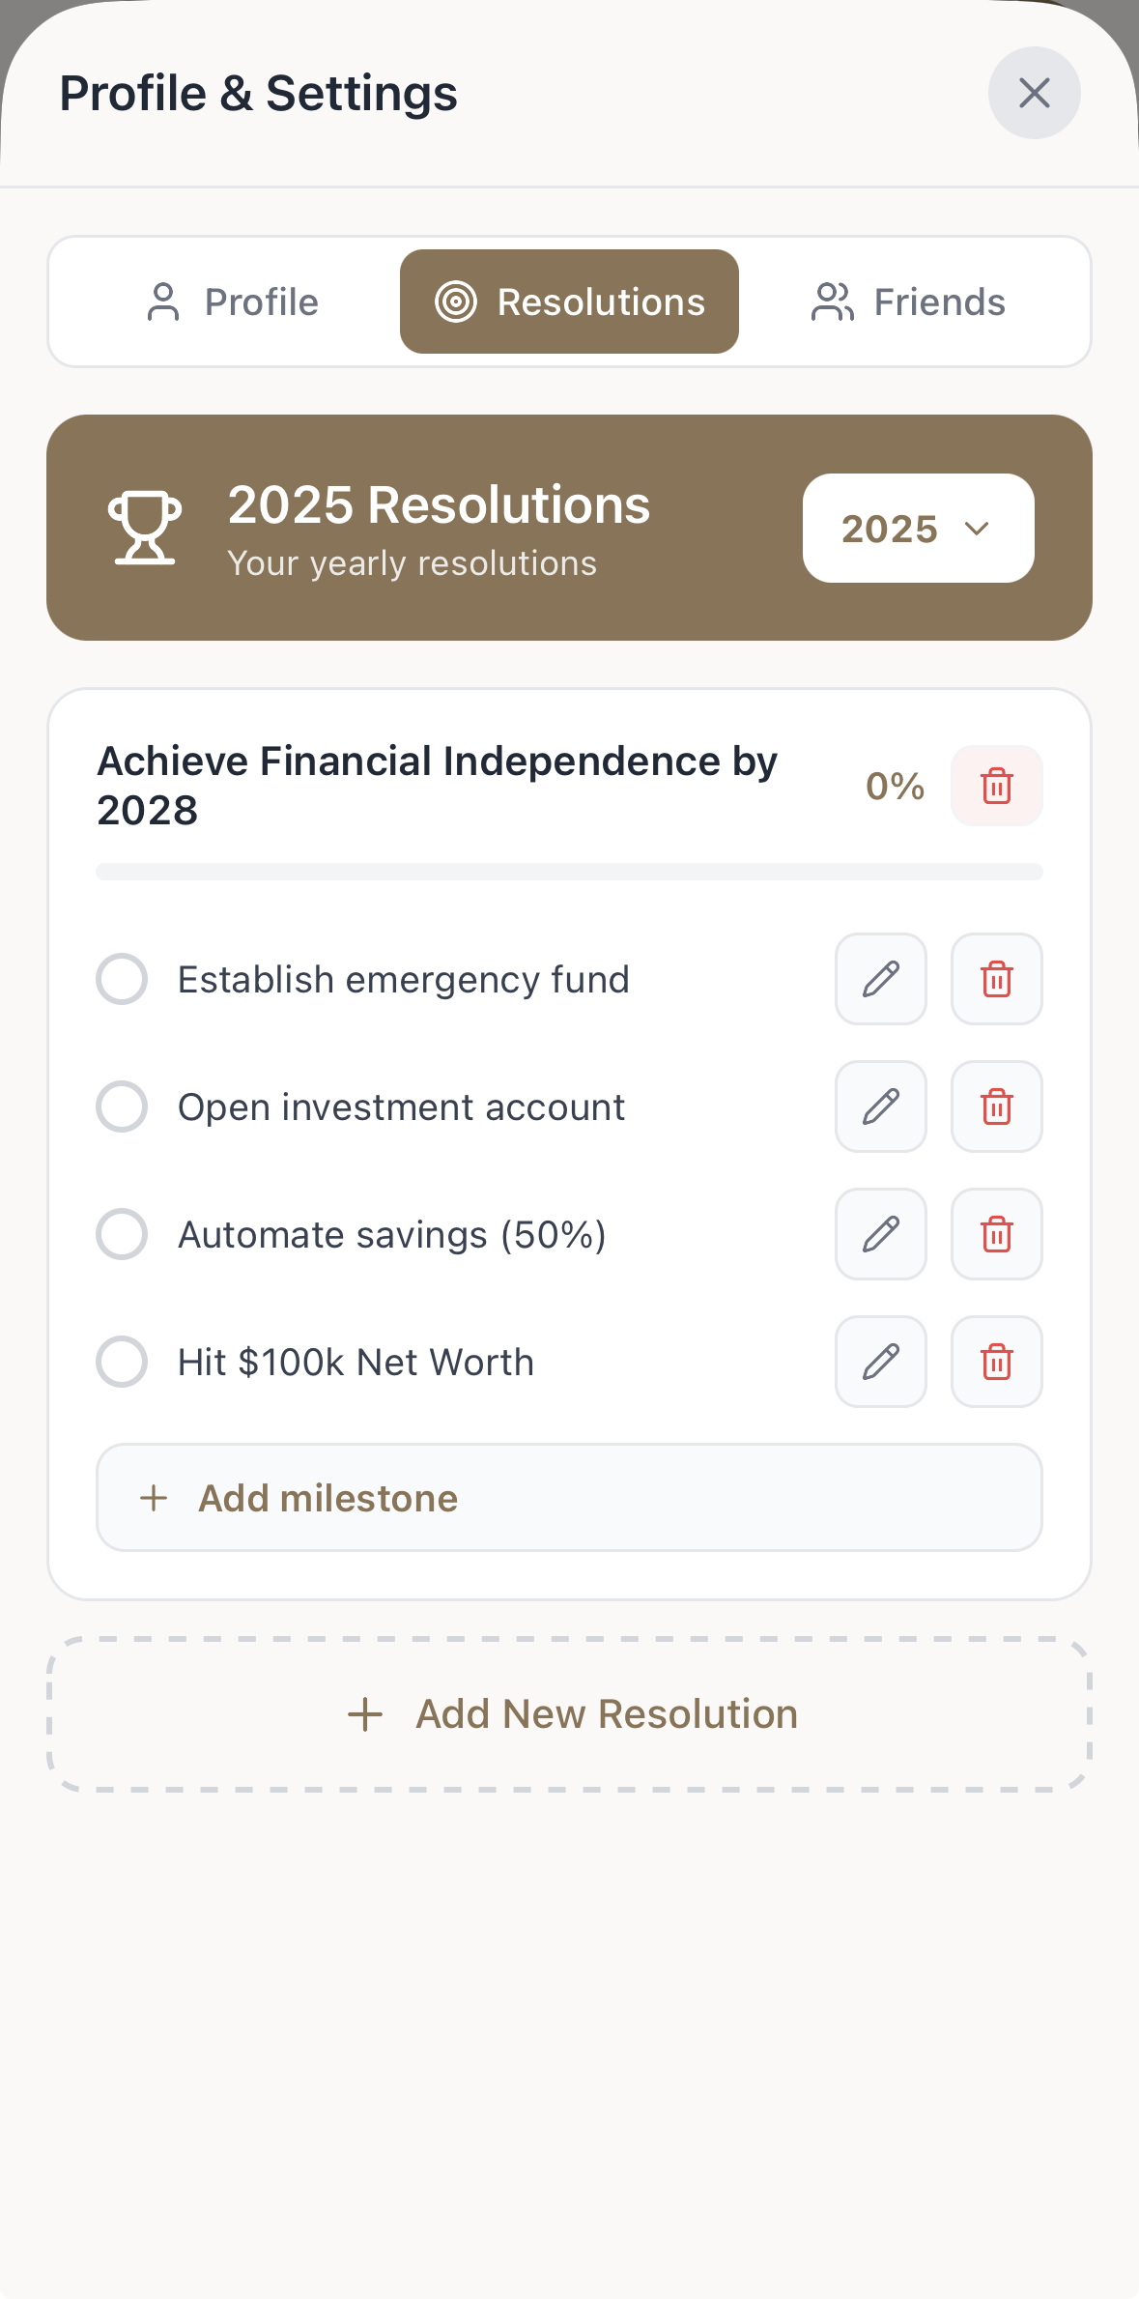This screenshot has width=1139, height=2299.
Task: Click Add milestone button
Action: (569, 1498)
